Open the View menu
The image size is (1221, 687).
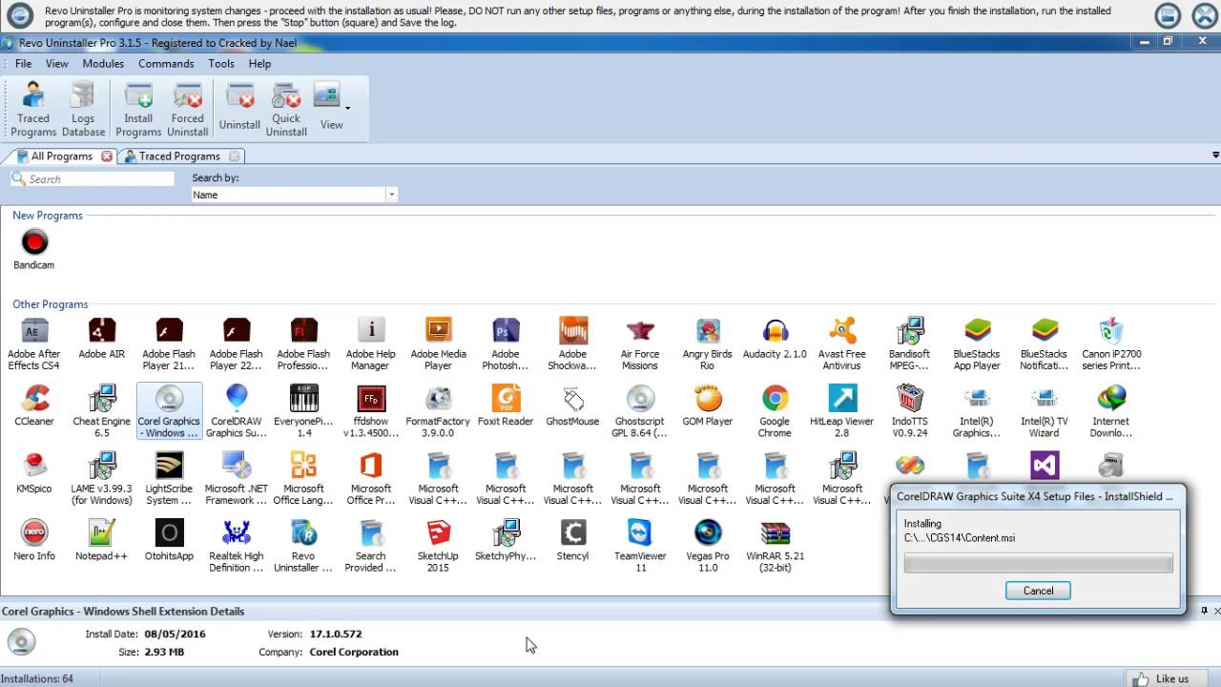(x=57, y=64)
